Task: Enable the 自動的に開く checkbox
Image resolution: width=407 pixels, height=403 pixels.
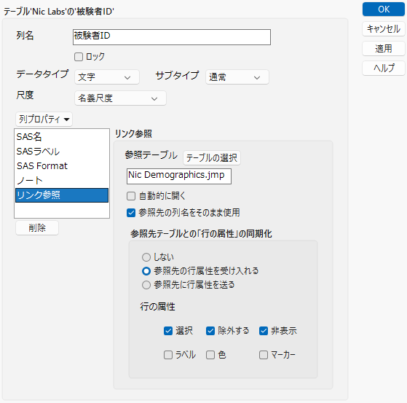Action: 131,196
